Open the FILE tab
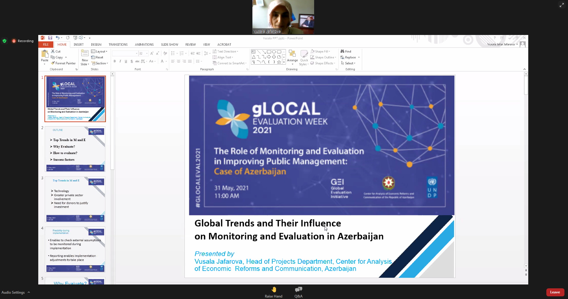Screen dimensions: 568x299 [x=46, y=44]
